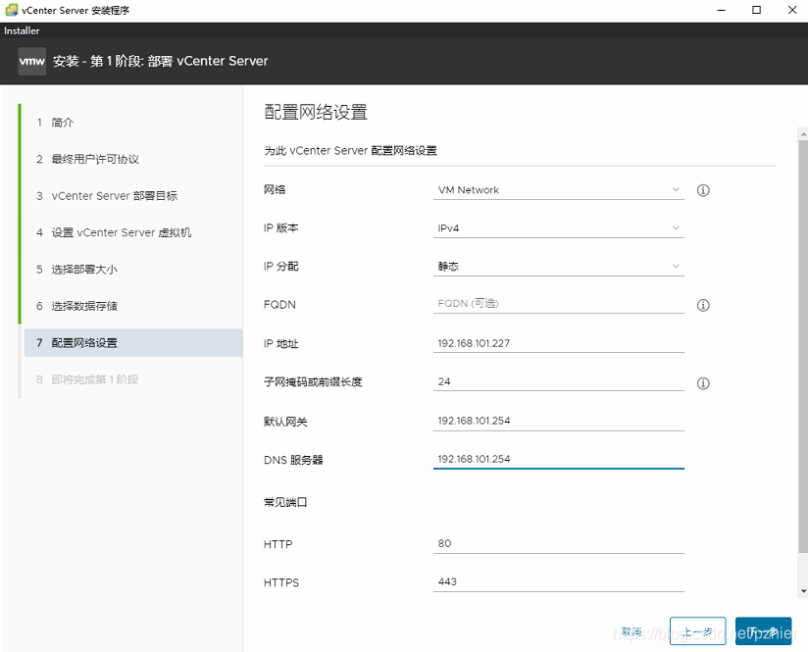Viewport: 808px width, 652px height.
Task: Open the network dropdown showing VM Network
Action: point(559,190)
